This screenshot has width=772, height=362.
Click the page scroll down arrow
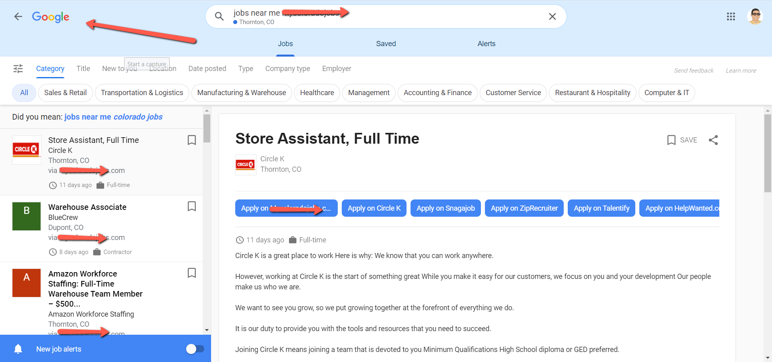pyautogui.click(x=768, y=358)
